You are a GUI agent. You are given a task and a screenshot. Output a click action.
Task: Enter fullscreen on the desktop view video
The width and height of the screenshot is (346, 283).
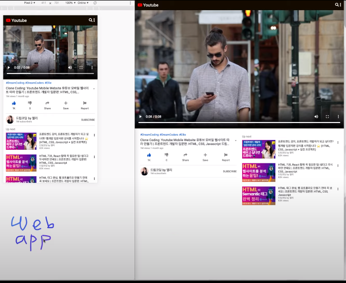(x=327, y=117)
